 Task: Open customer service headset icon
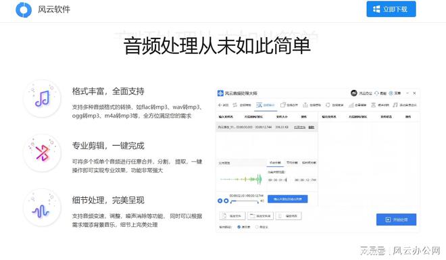tap(376, 93)
